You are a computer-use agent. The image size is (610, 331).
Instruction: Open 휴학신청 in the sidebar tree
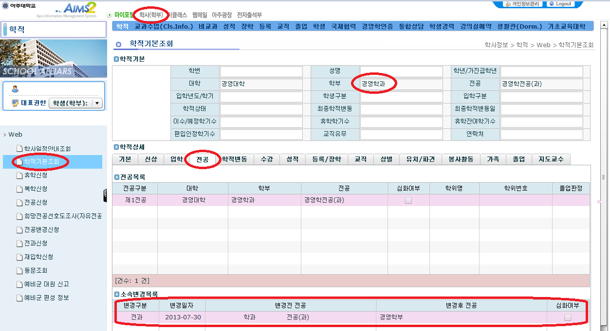pyautogui.click(x=36, y=175)
